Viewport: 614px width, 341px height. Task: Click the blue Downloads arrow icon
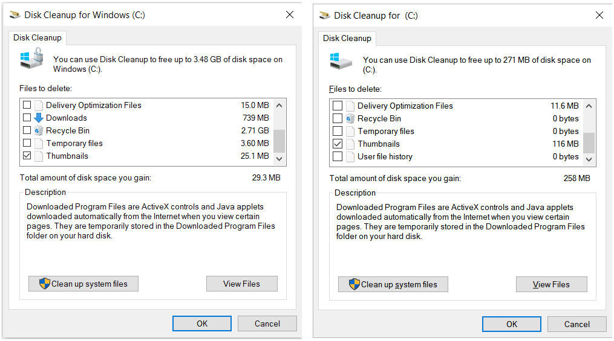pos(38,118)
